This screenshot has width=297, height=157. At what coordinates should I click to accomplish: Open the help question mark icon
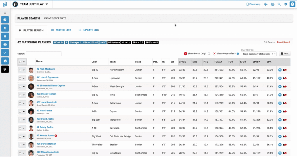pos(292,4)
